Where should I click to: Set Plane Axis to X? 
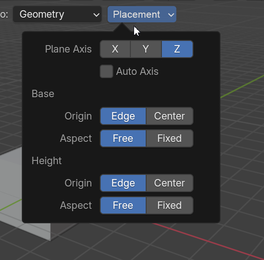[x=115, y=49]
